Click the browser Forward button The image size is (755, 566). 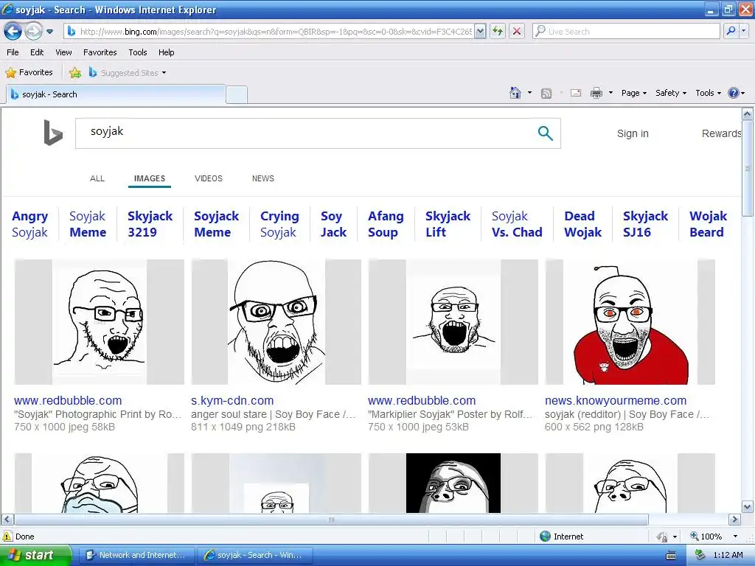[33, 32]
